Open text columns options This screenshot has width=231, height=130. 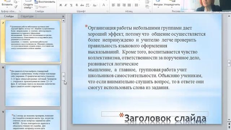[x=137, y=5]
